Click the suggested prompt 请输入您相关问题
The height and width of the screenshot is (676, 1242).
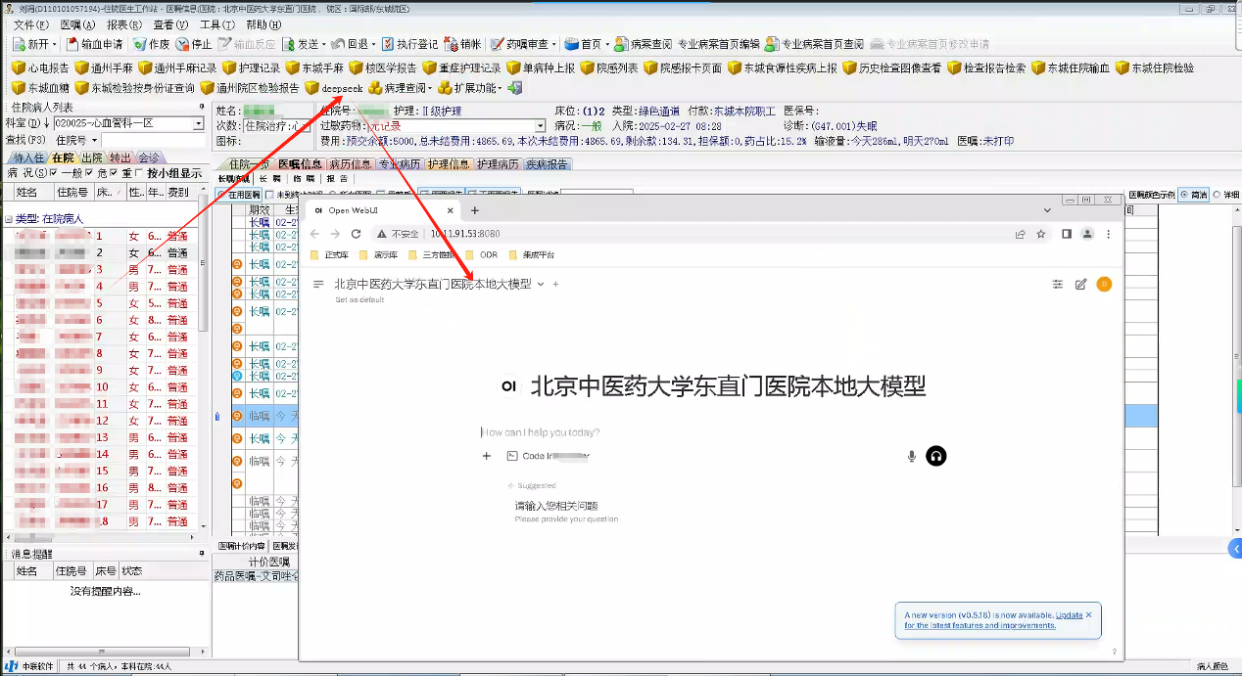pos(556,506)
